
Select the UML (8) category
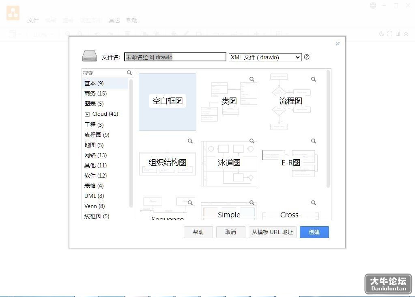pos(105,196)
